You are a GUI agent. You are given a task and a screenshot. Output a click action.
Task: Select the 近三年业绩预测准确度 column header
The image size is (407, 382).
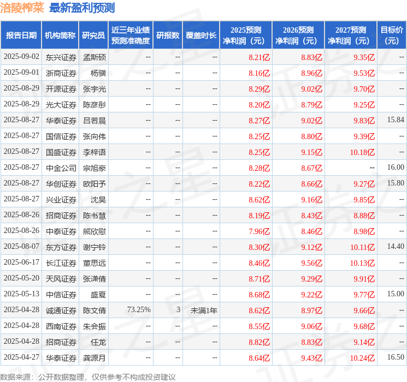(x=131, y=35)
